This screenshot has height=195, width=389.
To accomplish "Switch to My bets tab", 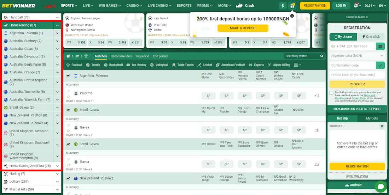I will 372,118.
